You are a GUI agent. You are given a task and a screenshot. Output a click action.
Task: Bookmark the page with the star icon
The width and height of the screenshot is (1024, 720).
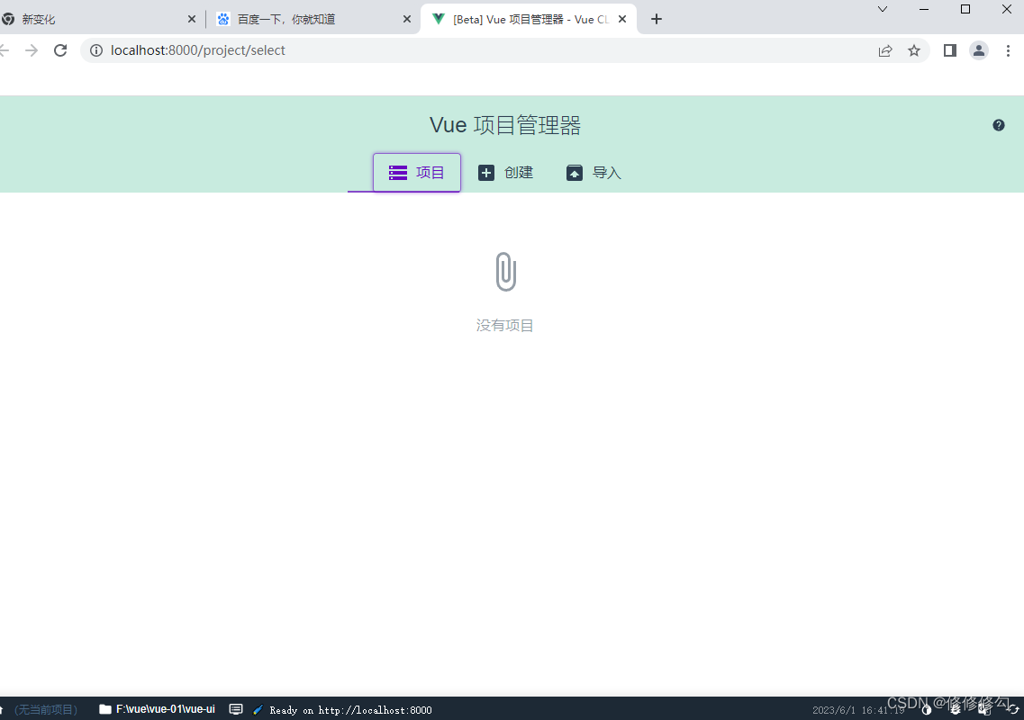click(914, 50)
